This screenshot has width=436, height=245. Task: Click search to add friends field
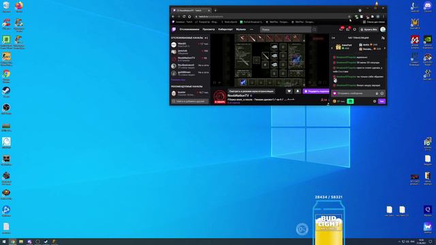tap(190, 101)
